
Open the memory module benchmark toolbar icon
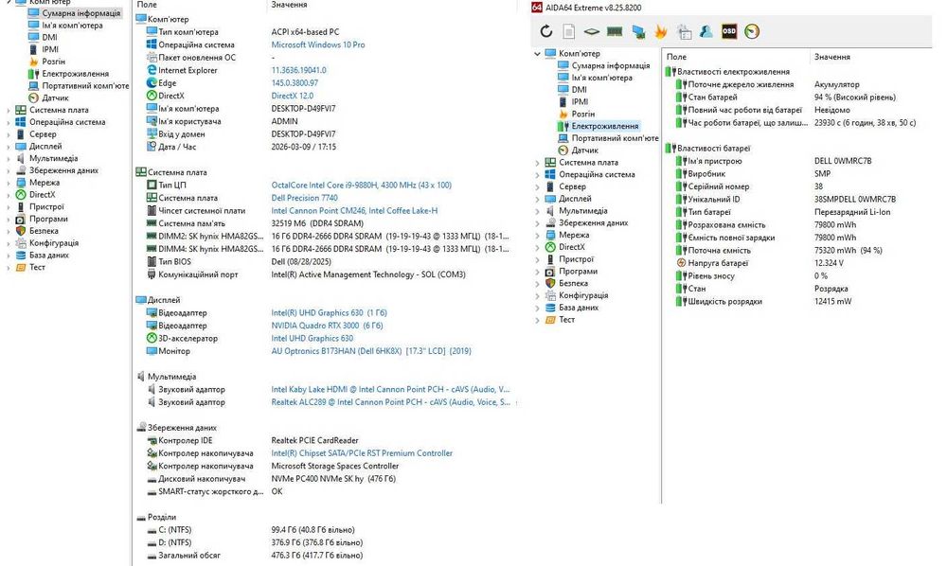coord(615,31)
